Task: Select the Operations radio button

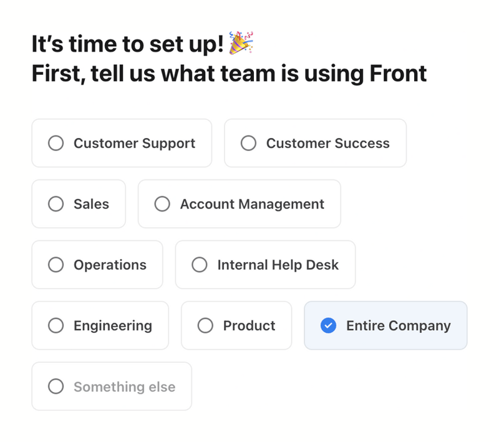Action: (56, 265)
